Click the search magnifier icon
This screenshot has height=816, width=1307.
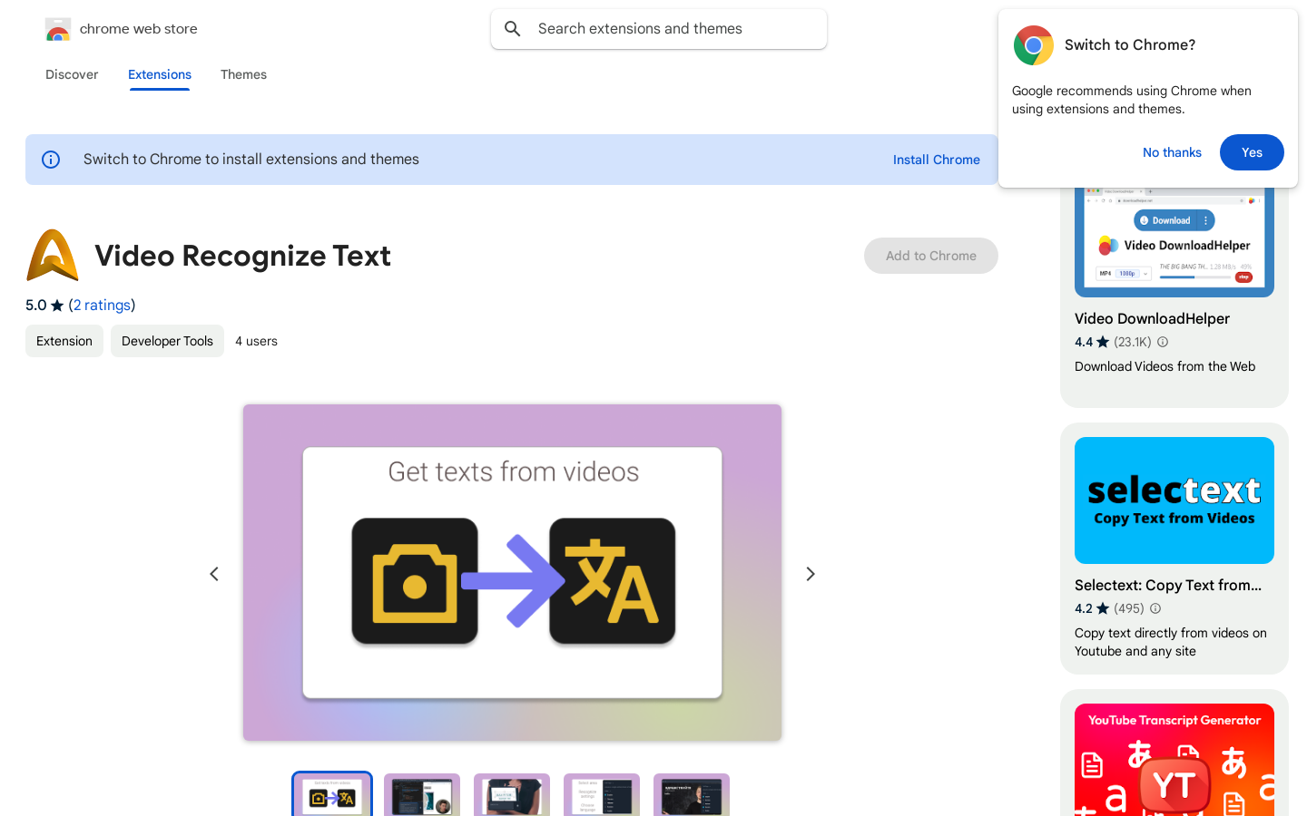(513, 29)
